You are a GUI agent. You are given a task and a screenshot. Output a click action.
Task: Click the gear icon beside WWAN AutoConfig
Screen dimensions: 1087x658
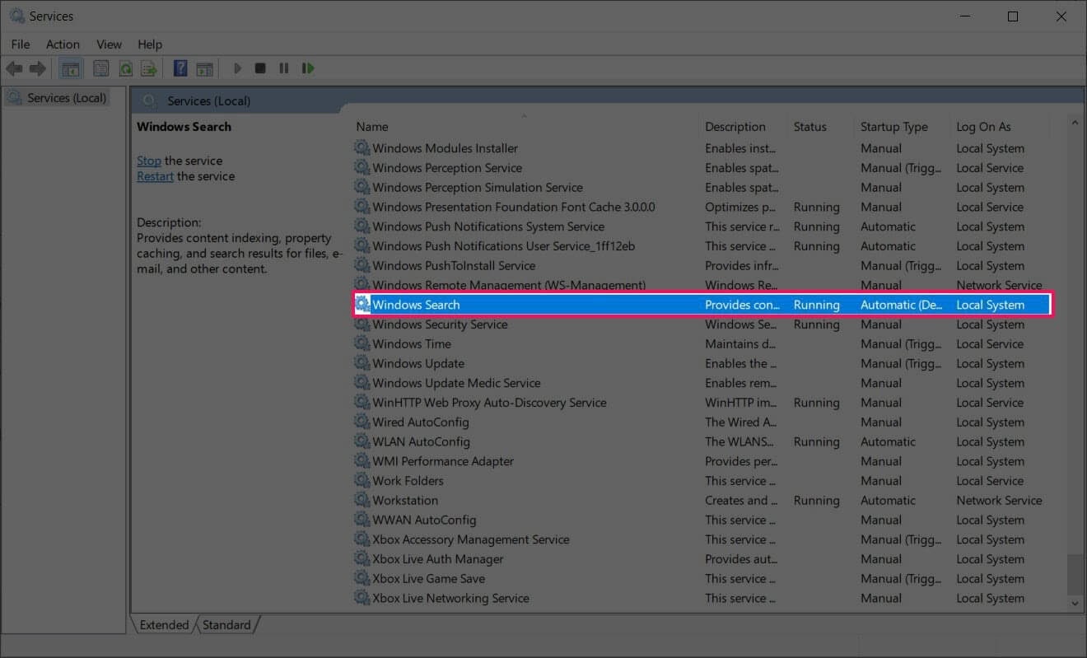pyautogui.click(x=362, y=520)
